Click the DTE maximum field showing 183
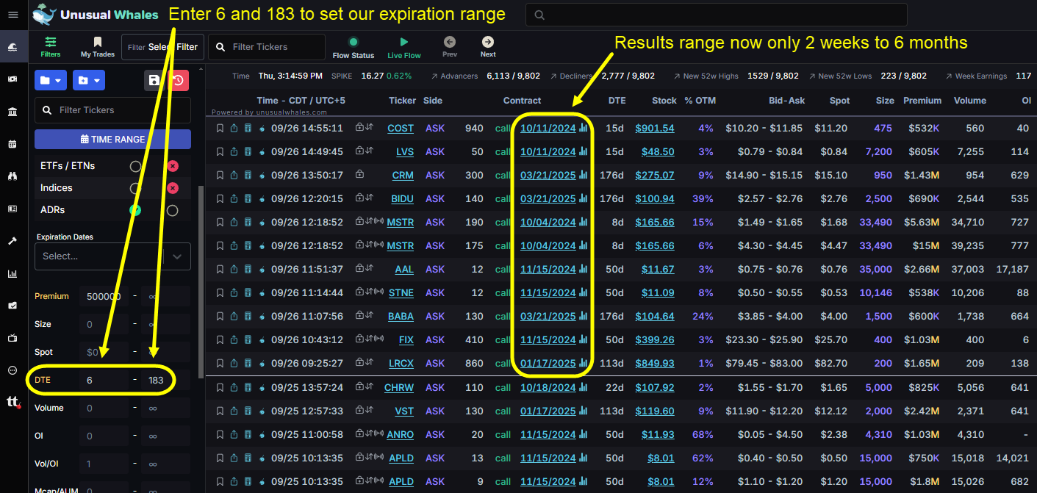The height and width of the screenshot is (493, 1037). coord(165,380)
